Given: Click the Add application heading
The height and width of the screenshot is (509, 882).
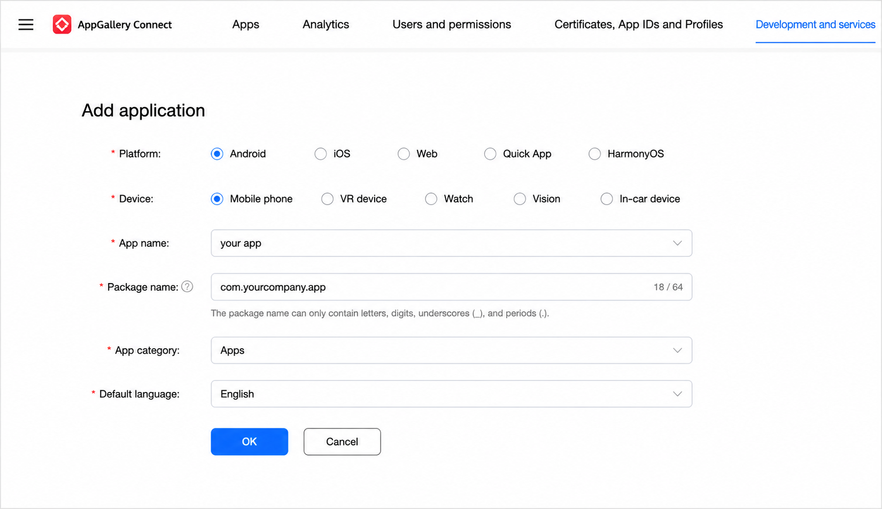Looking at the screenshot, I should click(143, 111).
